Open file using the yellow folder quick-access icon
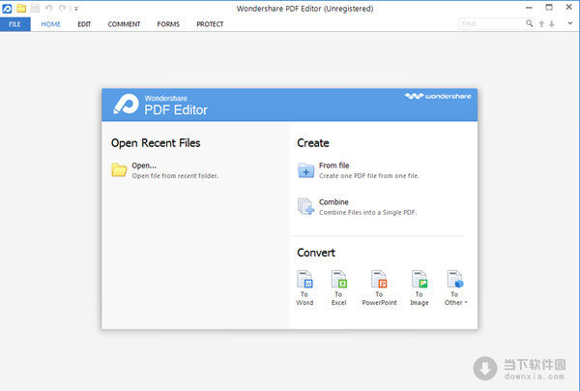 [21, 8]
